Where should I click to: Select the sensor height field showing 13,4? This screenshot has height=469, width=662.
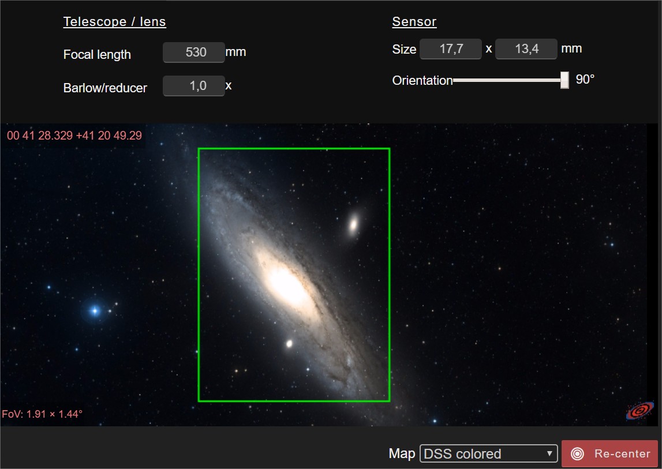pos(526,49)
